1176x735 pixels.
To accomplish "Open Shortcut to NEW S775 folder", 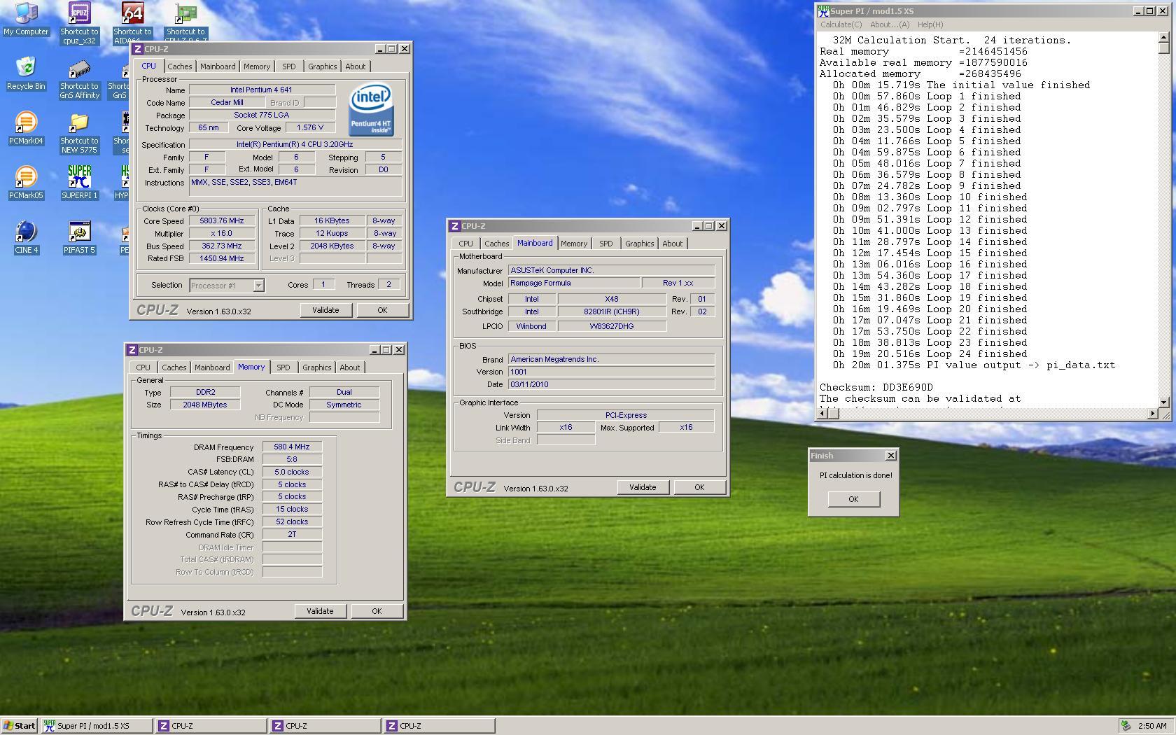I will click(79, 133).
